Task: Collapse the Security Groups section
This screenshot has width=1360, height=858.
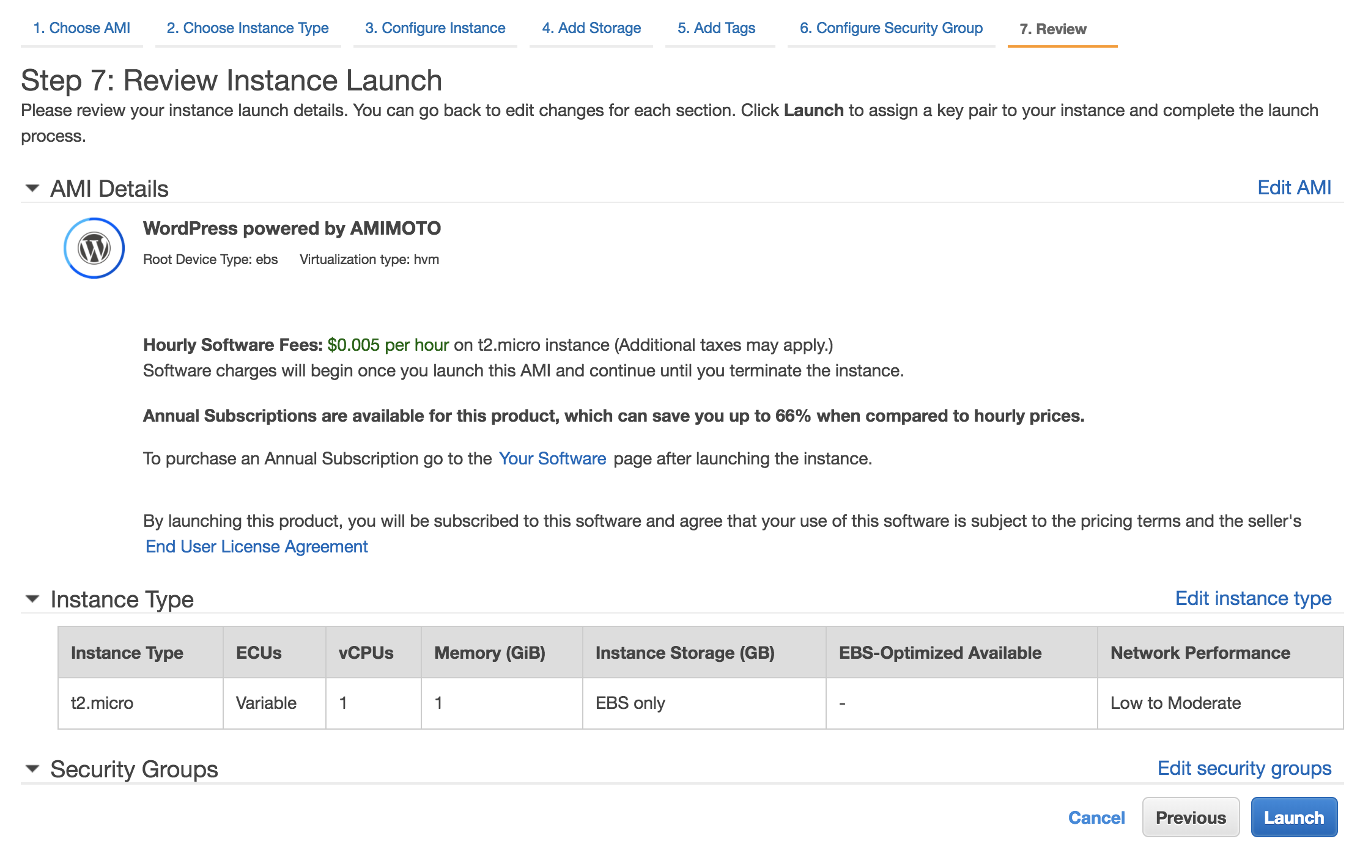Action: pos(32,769)
